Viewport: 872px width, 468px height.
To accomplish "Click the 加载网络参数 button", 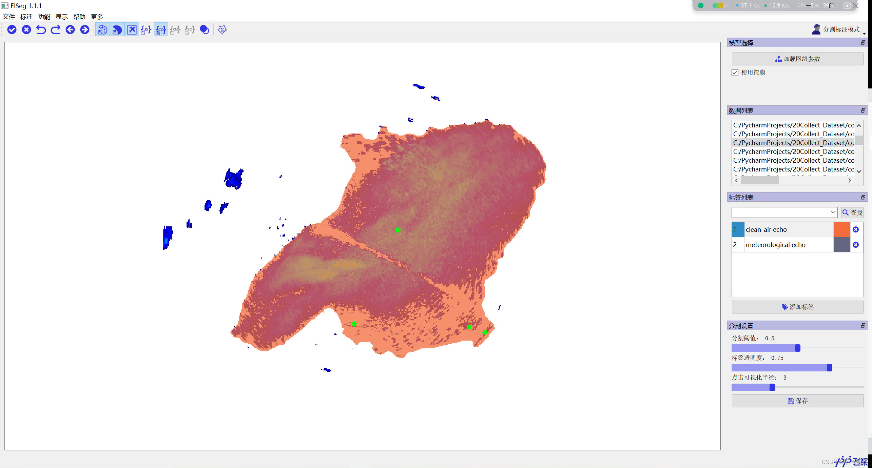I will [797, 59].
